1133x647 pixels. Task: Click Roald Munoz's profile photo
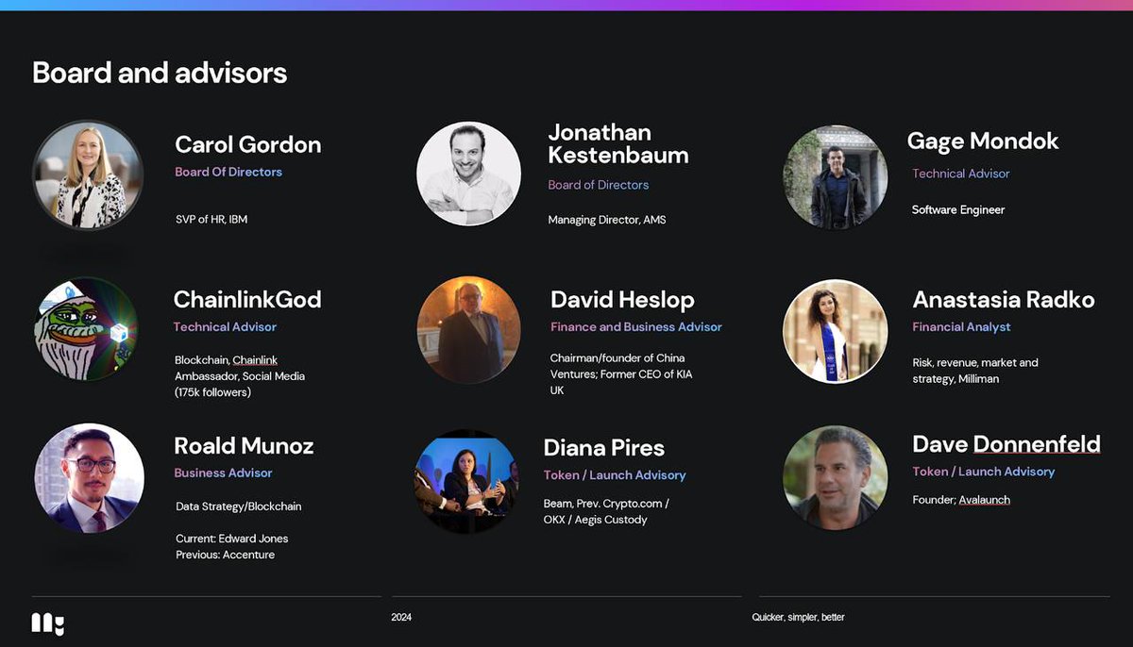point(90,478)
